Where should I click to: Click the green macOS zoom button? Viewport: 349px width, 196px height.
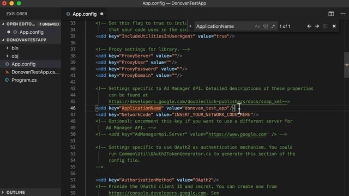coord(19,3)
